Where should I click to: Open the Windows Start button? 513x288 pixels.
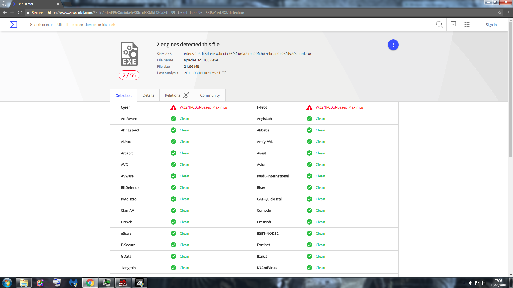7,283
